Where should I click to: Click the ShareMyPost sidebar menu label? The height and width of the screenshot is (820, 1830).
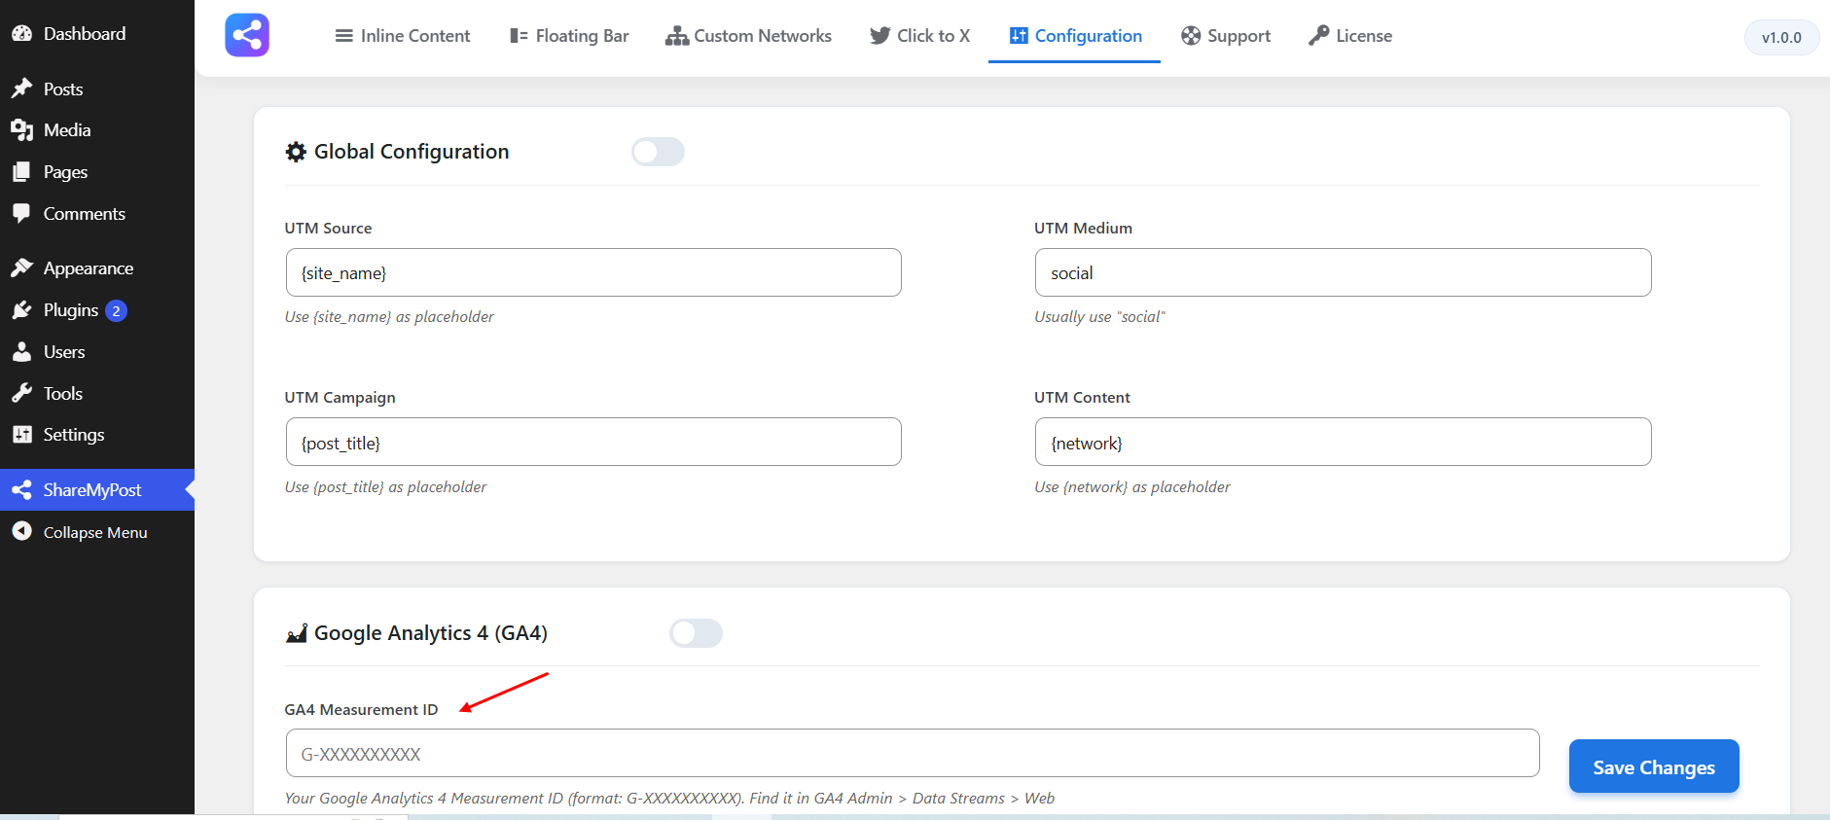92,489
